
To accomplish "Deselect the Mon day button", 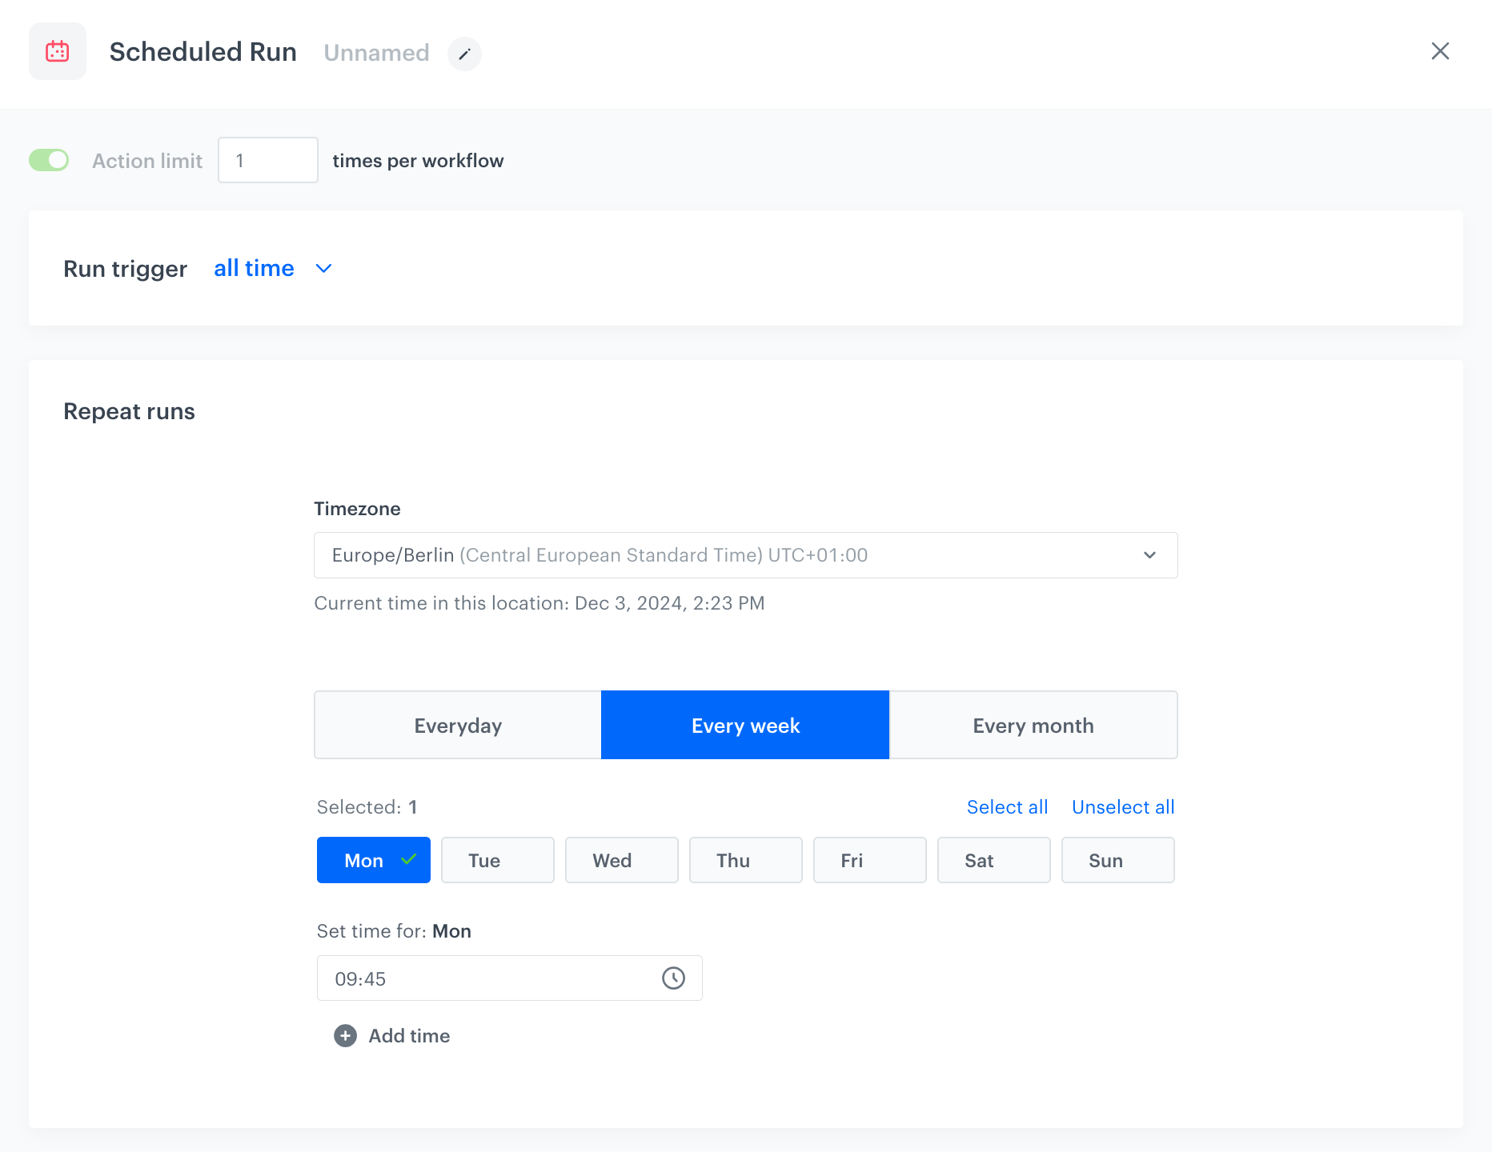I will pos(373,860).
